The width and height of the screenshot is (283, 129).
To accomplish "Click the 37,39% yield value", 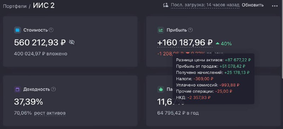I will 29,102.
